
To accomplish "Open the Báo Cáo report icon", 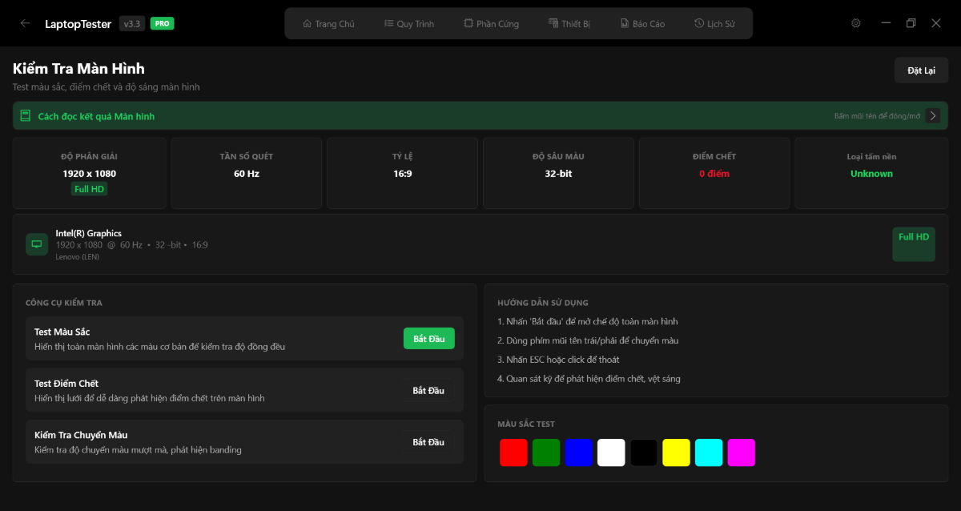I will tap(623, 23).
